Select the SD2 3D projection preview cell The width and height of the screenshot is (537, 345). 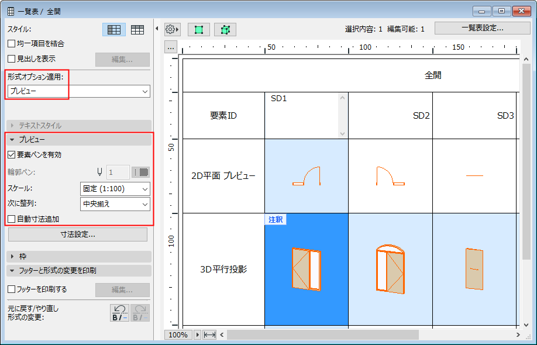390,270
